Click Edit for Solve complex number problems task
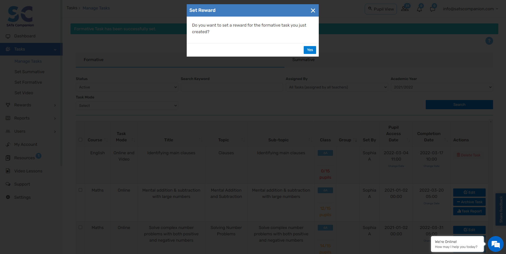This screenshot has width=506, height=254. point(469,230)
